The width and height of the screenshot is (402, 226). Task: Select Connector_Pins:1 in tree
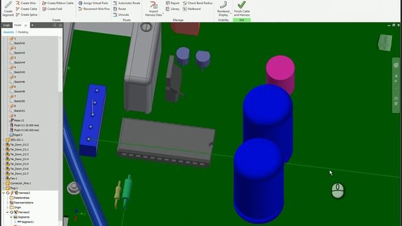(21, 183)
